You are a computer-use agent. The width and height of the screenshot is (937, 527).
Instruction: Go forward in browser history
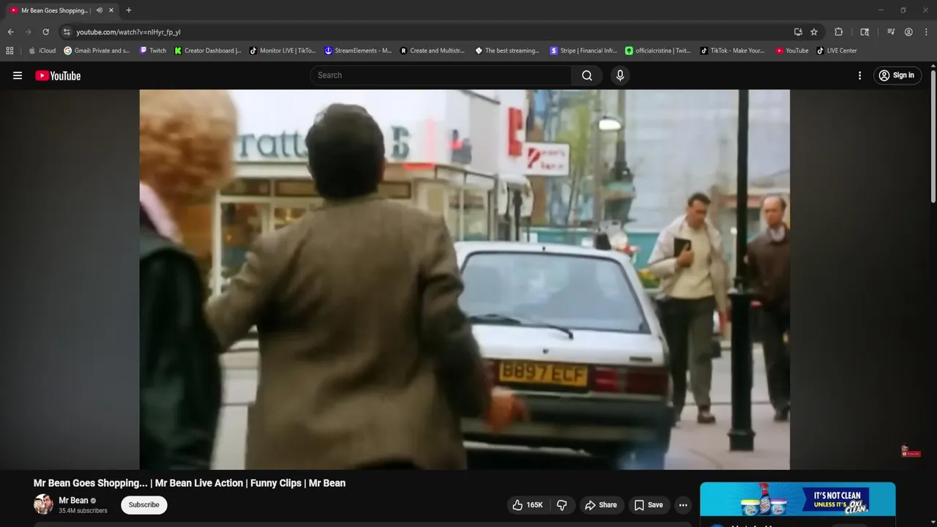click(x=28, y=32)
